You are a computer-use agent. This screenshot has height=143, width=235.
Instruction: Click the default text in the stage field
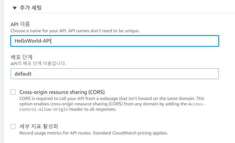tap(23, 74)
